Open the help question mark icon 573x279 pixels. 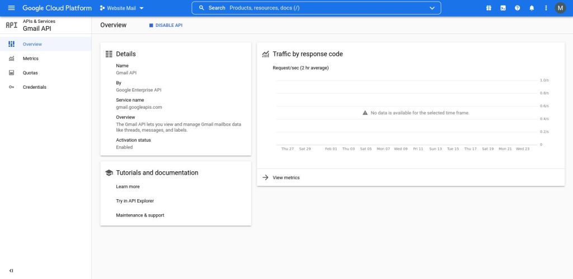pyautogui.click(x=517, y=8)
